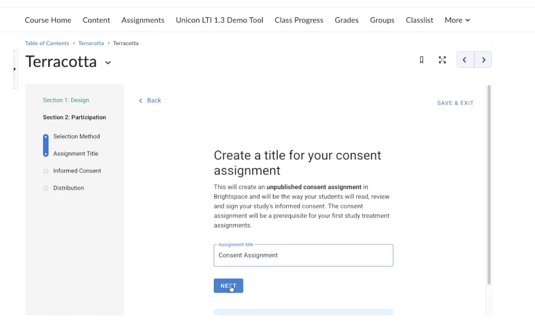Viewport: 535px width, 321px height.
Task: Click the NEXT button
Action: point(228,286)
